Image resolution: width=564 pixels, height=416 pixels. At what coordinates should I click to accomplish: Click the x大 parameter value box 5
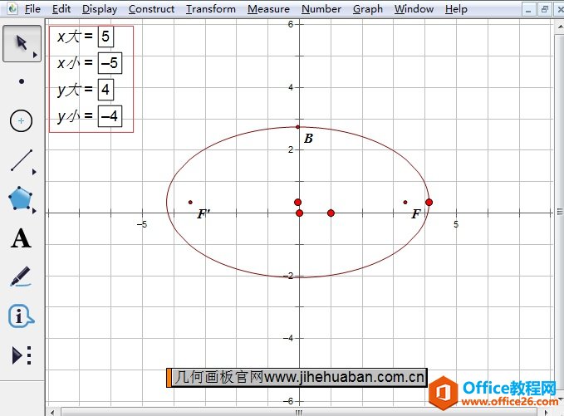[105, 37]
